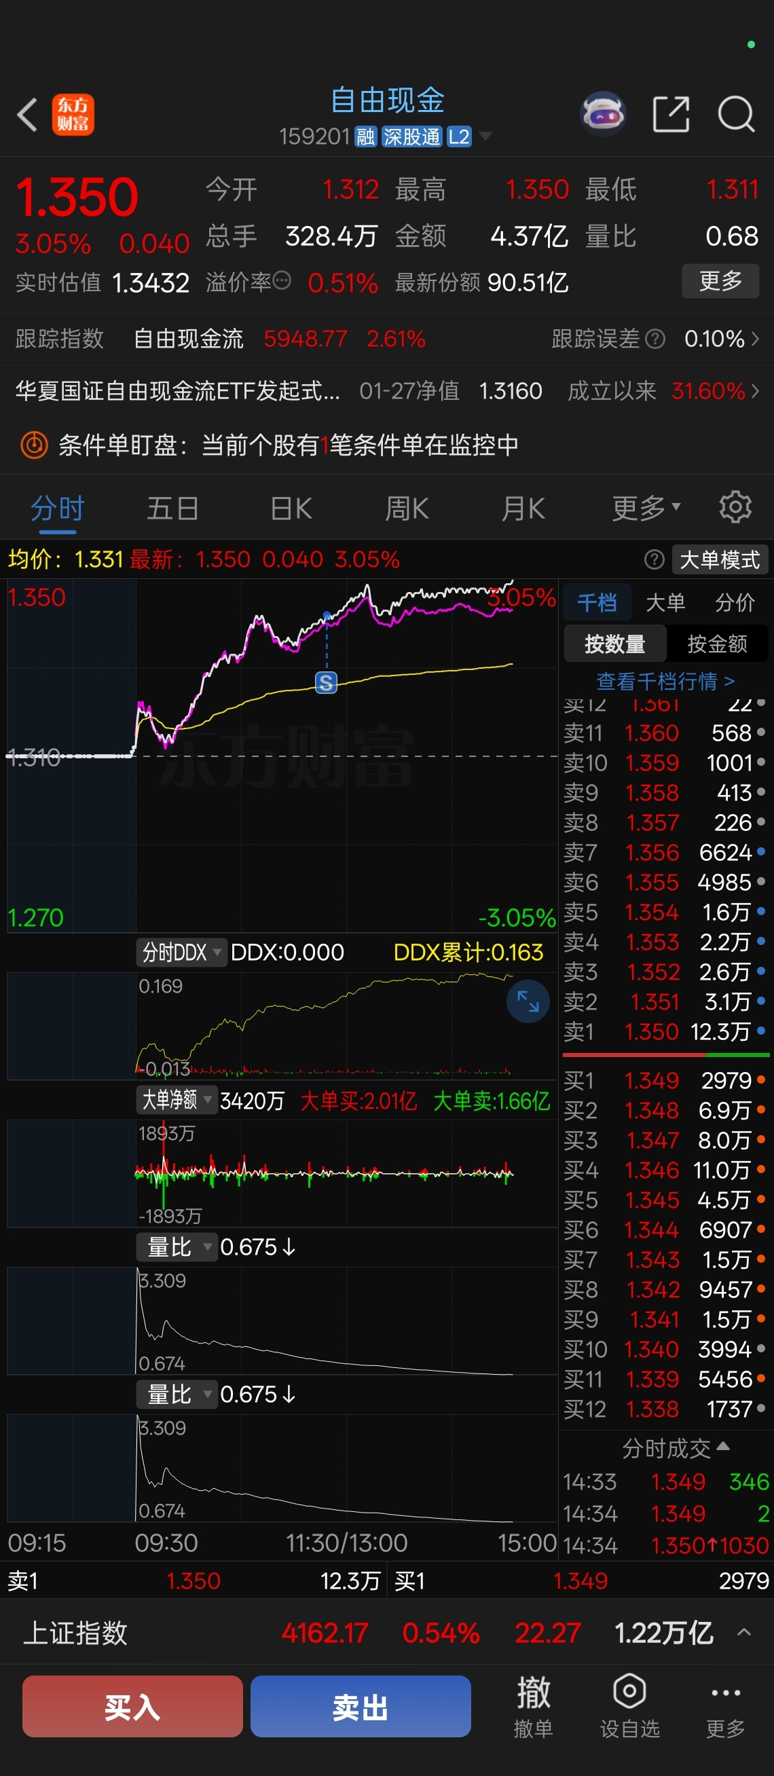
Task: Open second 量比 indicator dropdown
Action: pos(177,1394)
